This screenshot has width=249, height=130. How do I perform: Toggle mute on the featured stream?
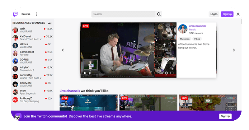tap(90, 73)
